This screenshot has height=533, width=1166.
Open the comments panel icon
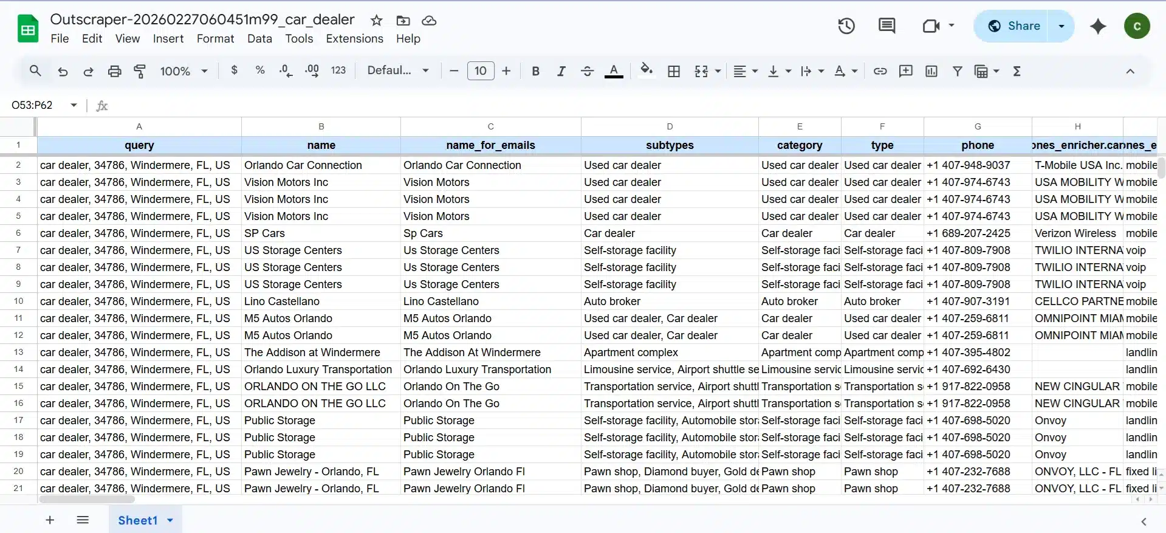coord(887,26)
